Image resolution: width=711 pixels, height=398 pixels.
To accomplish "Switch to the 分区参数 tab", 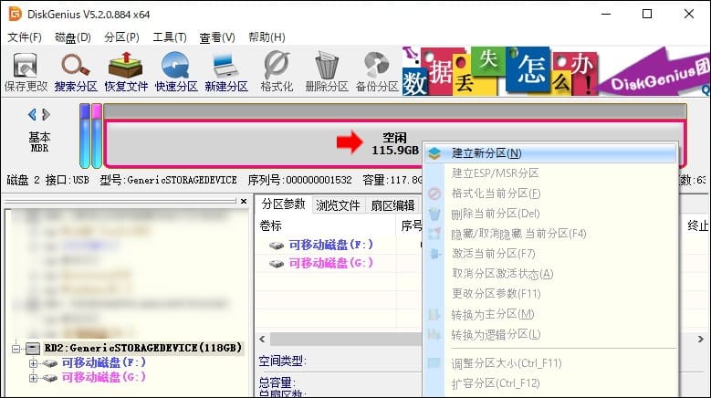I will [x=283, y=204].
